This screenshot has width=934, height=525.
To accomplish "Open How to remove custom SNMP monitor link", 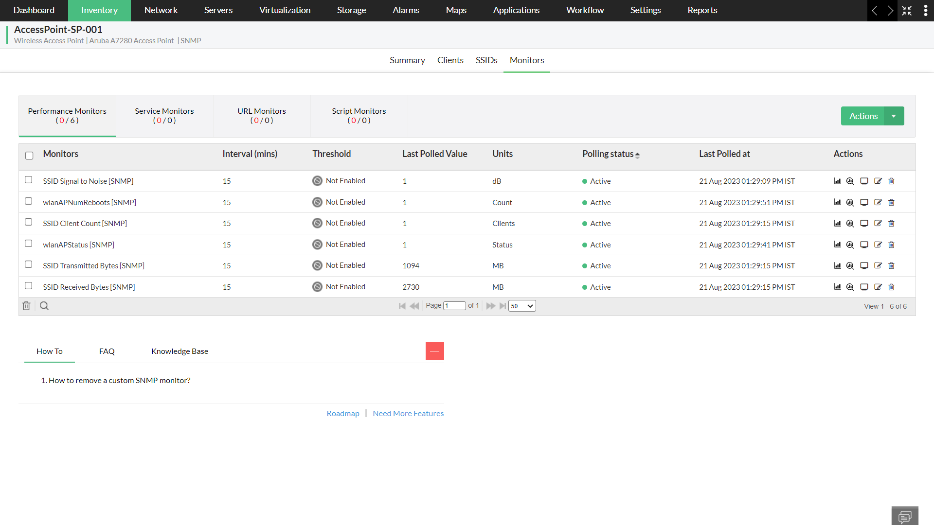I will point(119,380).
